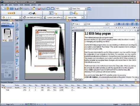
Task: Click first view mode icon in status bar
Action: (26, 104)
